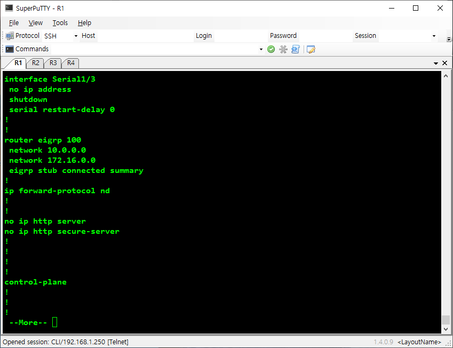Click the window-with-pencil editor icon

click(x=311, y=49)
